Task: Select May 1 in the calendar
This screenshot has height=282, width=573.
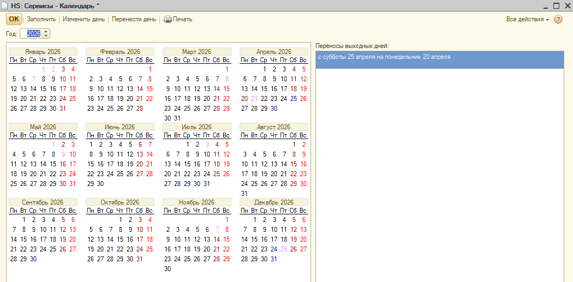Action: click(53, 145)
